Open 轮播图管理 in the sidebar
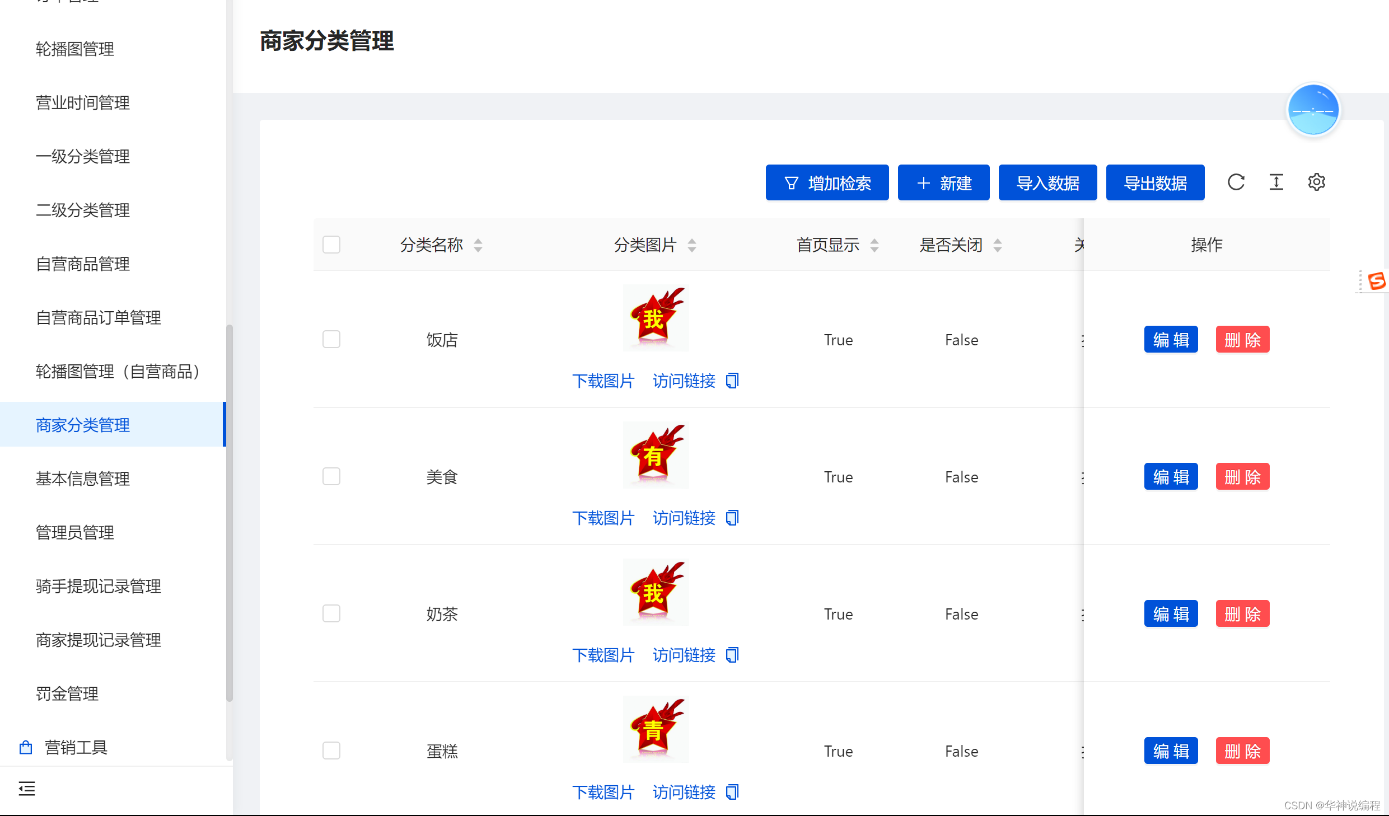Image resolution: width=1389 pixels, height=816 pixels. pos(75,49)
